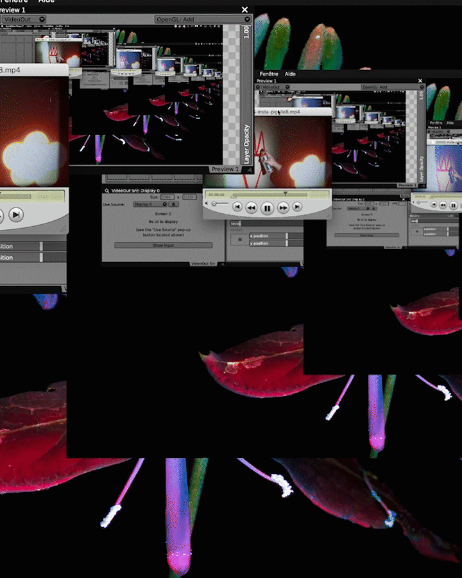The width and height of the screenshot is (462, 578).
Task: Select the Preview 1 tab of largest preview
Action: [225, 169]
